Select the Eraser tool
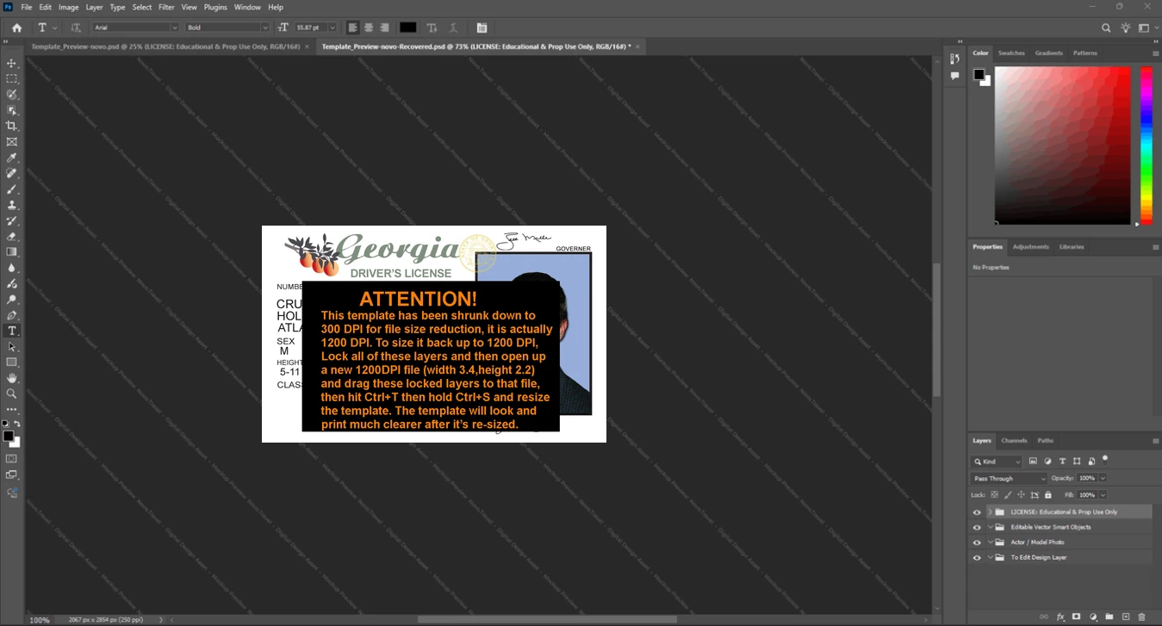The width and height of the screenshot is (1162, 626). point(12,236)
